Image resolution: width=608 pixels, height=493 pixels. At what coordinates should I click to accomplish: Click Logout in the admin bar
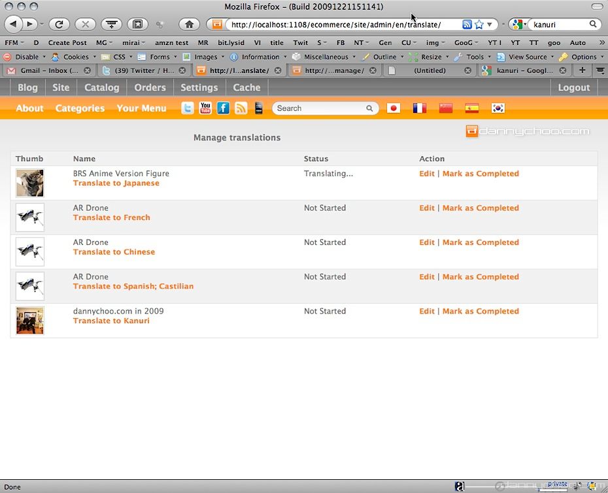573,87
